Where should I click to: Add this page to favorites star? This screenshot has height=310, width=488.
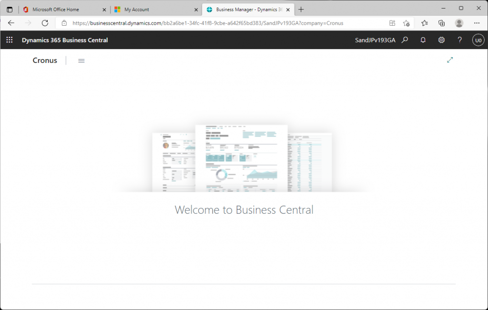406,23
